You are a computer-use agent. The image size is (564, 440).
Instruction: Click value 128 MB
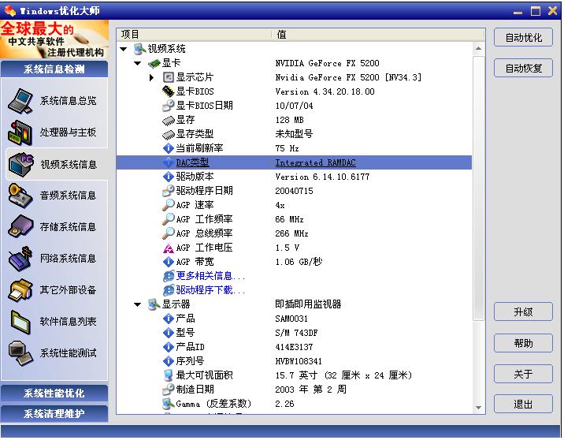click(x=290, y=120)
